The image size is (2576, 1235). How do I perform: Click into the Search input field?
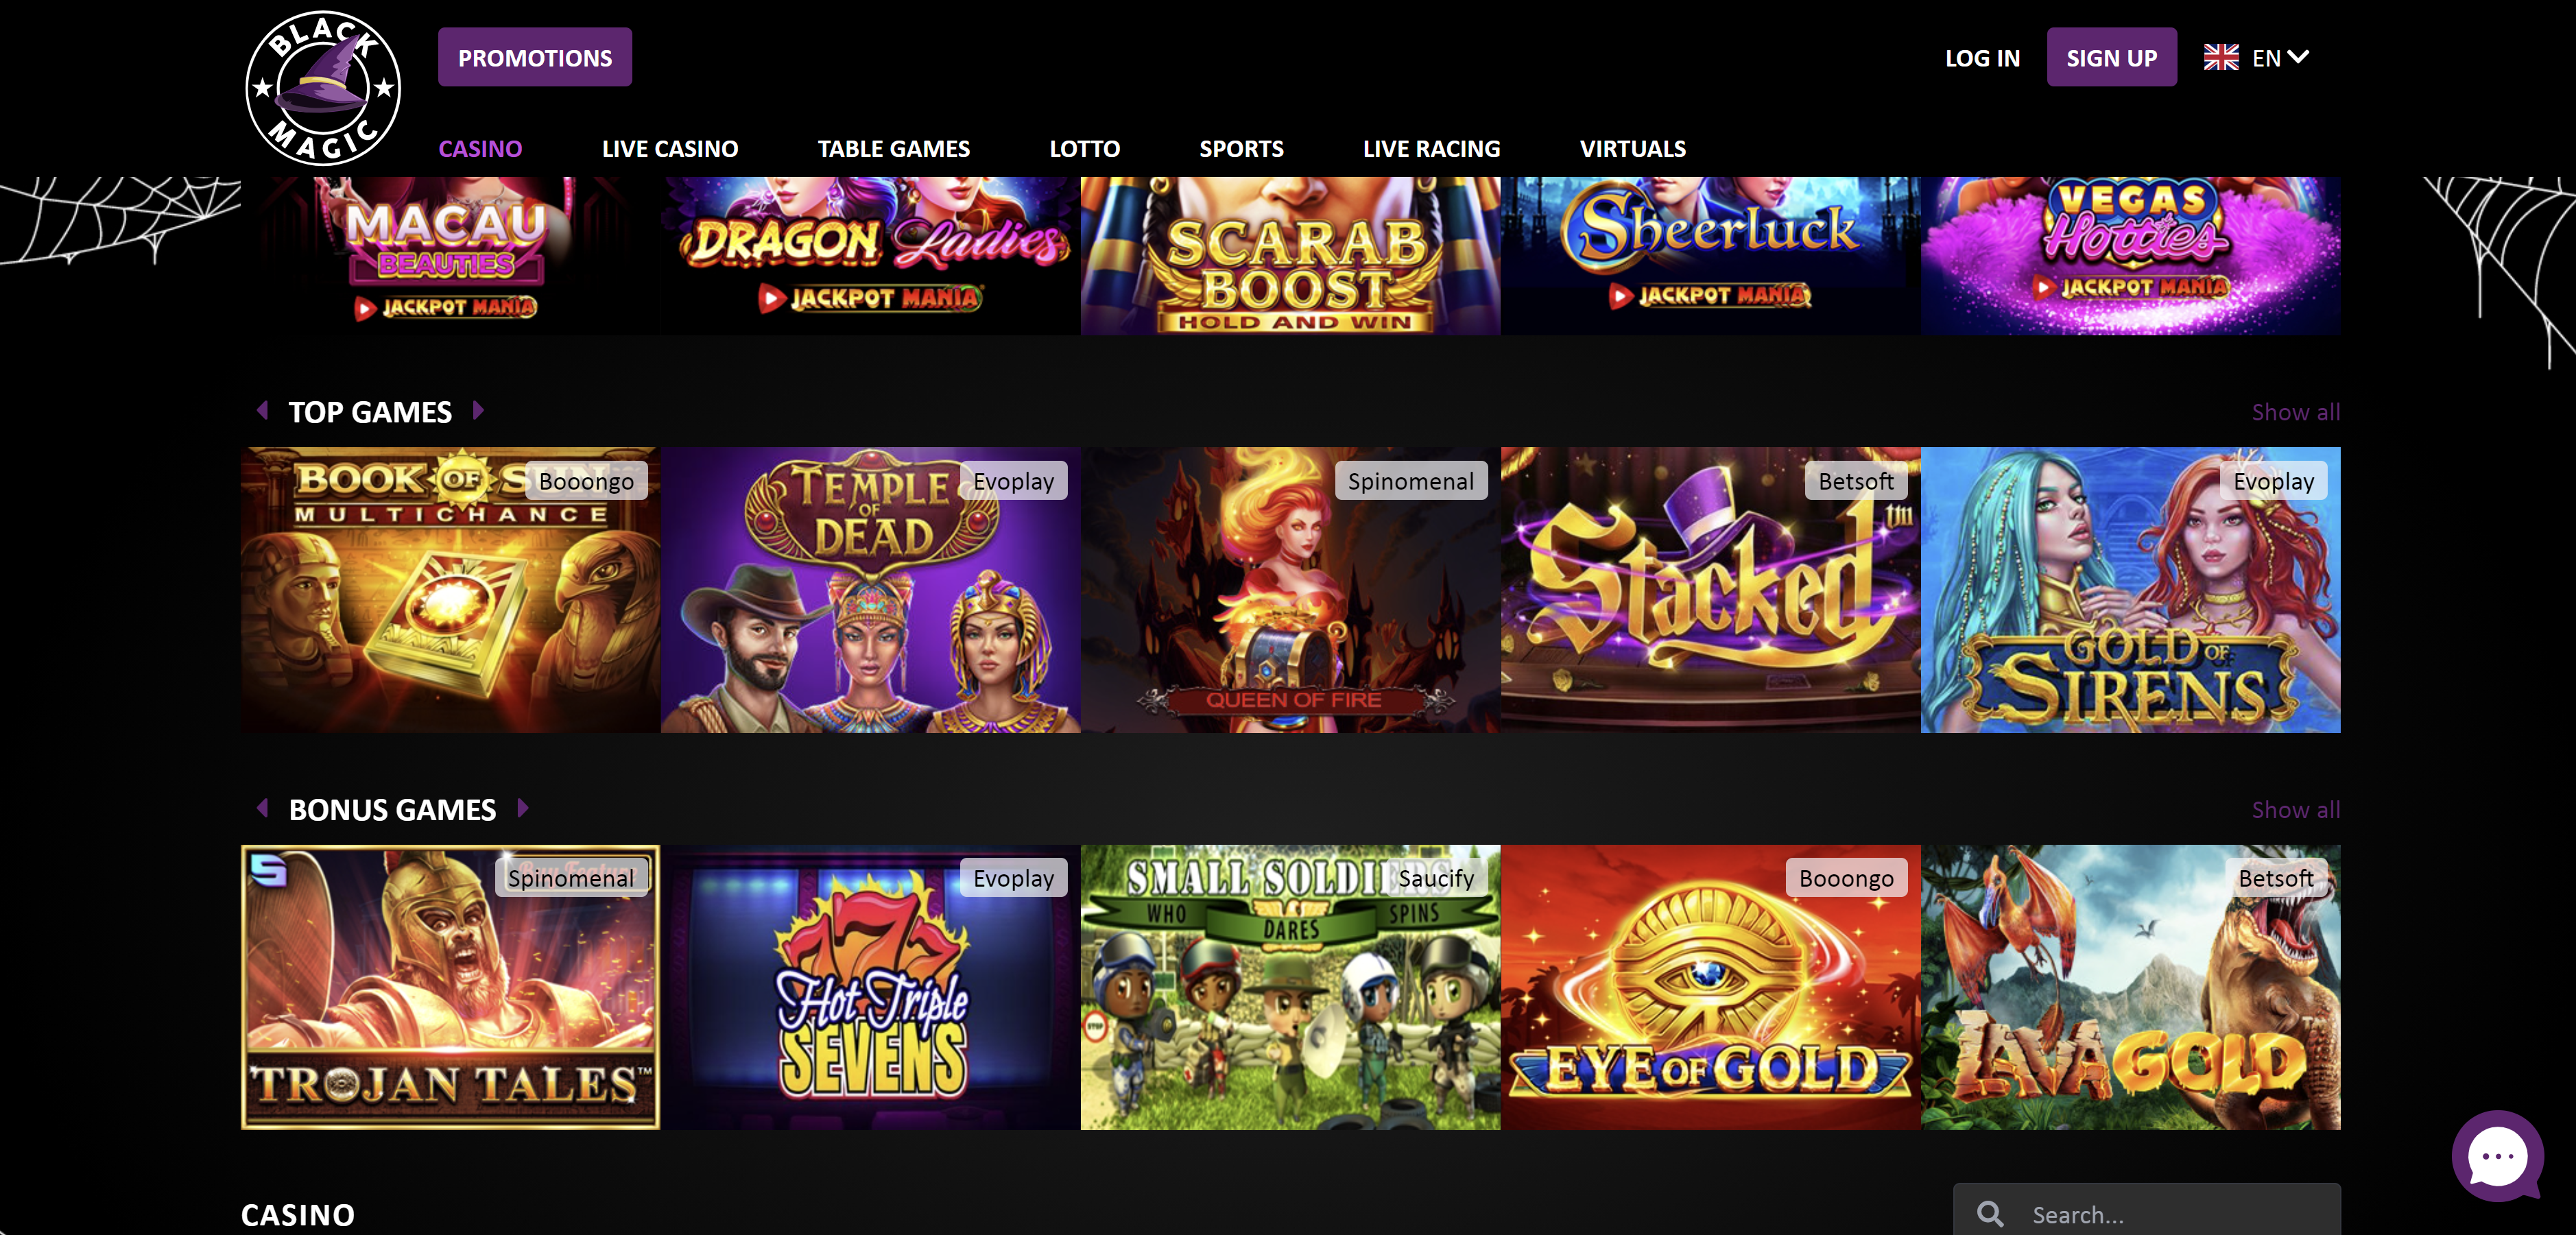[x=2146, y=1211]
